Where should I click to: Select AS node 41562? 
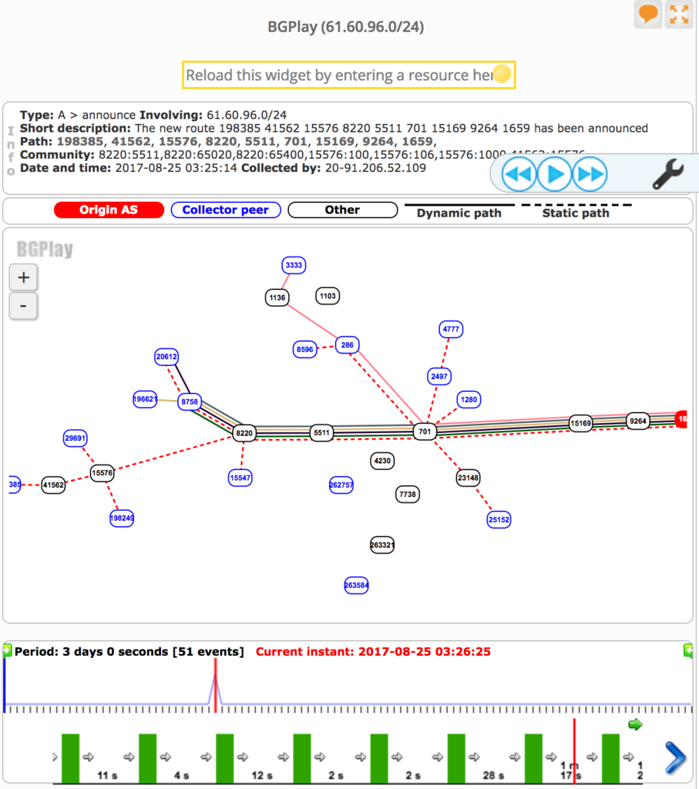53,485
